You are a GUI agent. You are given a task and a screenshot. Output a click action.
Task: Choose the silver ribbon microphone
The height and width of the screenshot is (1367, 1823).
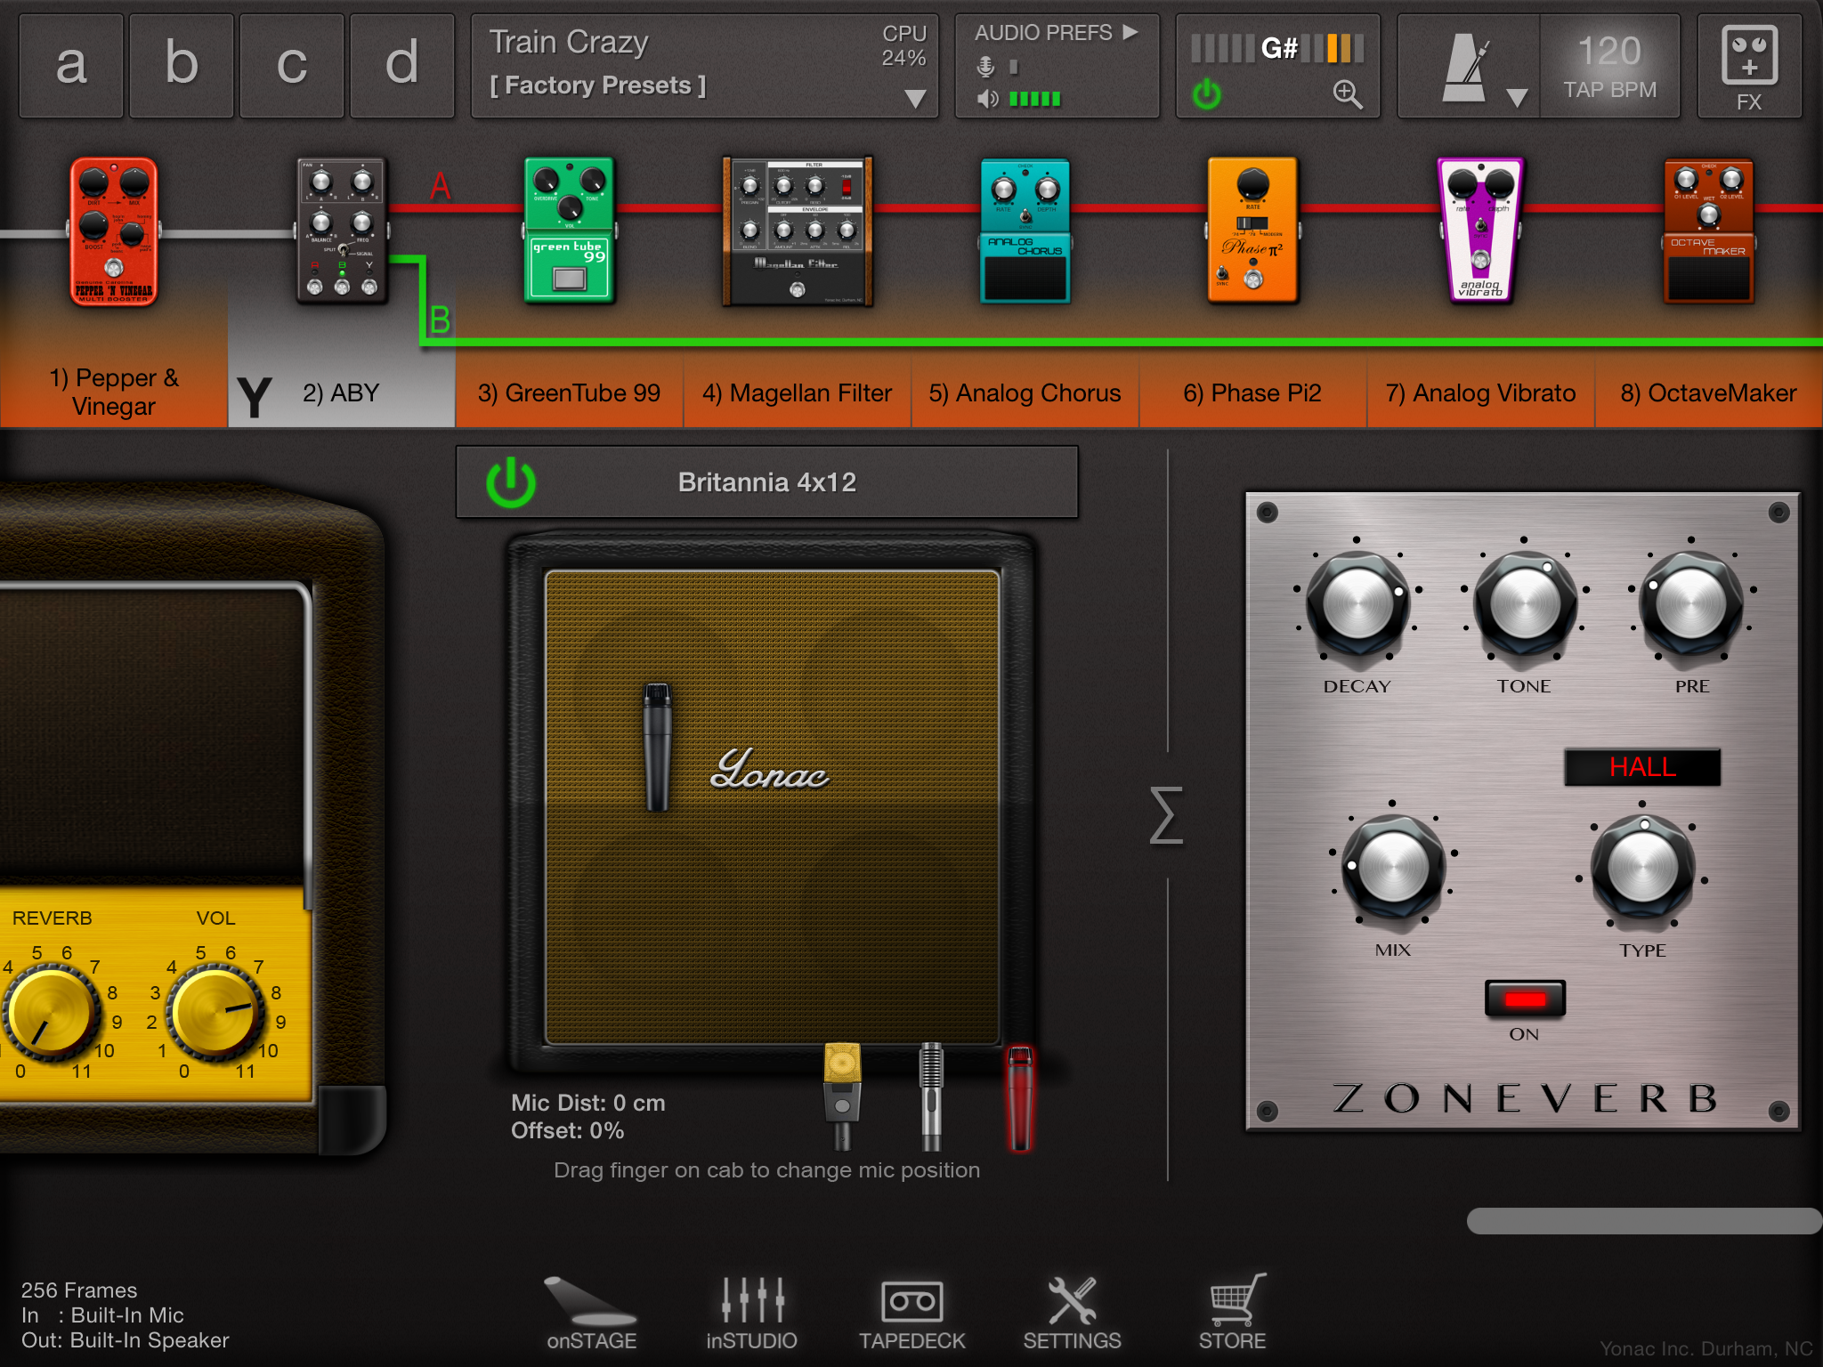tap(931, 1096)
